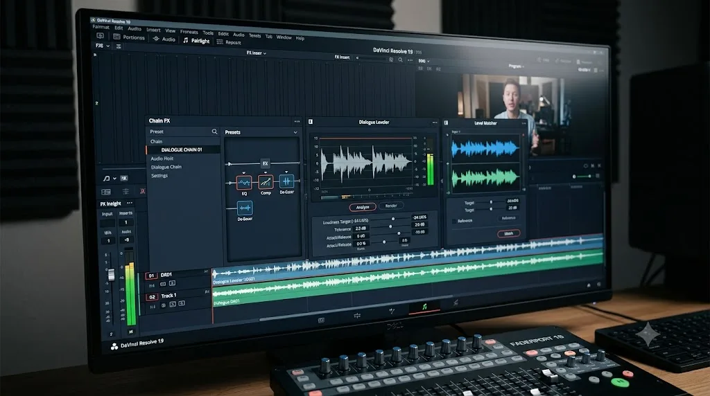Open the sliders page icon in the bottom bar
Viewport: 710px width, 396px height.
[357, 316]
